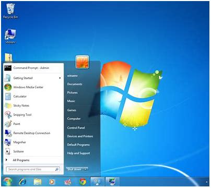Open Windows Explorer from the taskbar
This screenshot has width=211, height=188.
pyautogui.click(x=37, y=182)
